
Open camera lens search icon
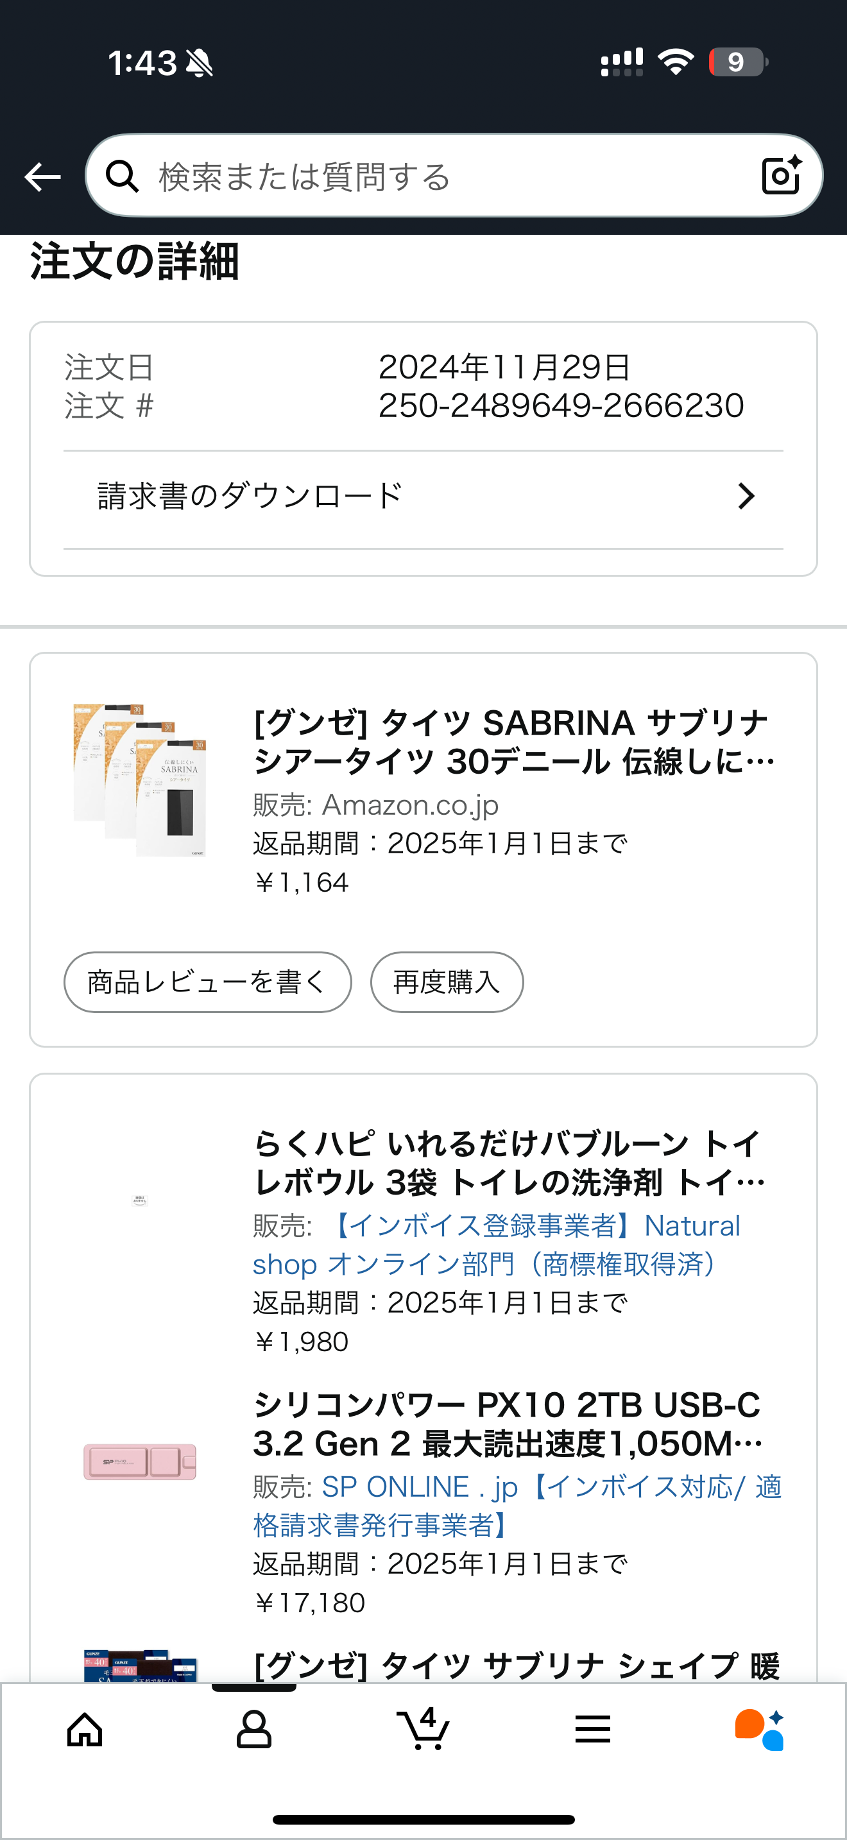(780, 176)
